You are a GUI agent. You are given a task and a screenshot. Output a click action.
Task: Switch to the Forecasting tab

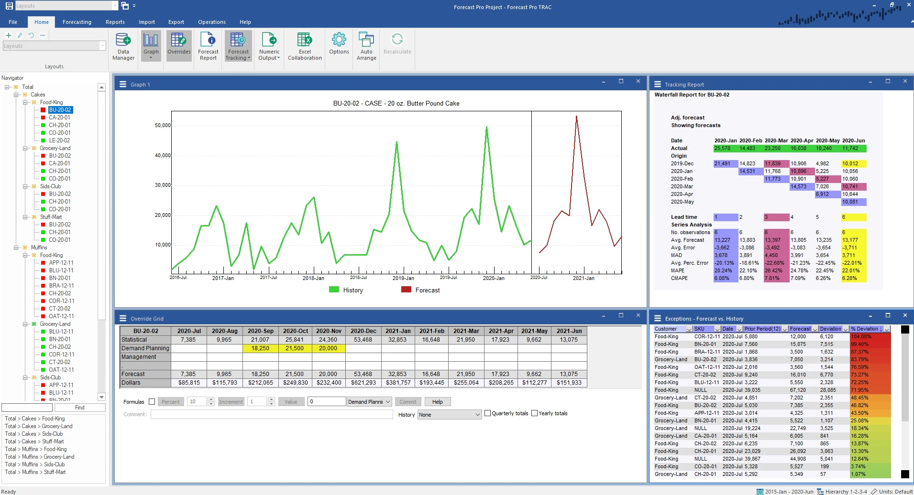[77, 22]
